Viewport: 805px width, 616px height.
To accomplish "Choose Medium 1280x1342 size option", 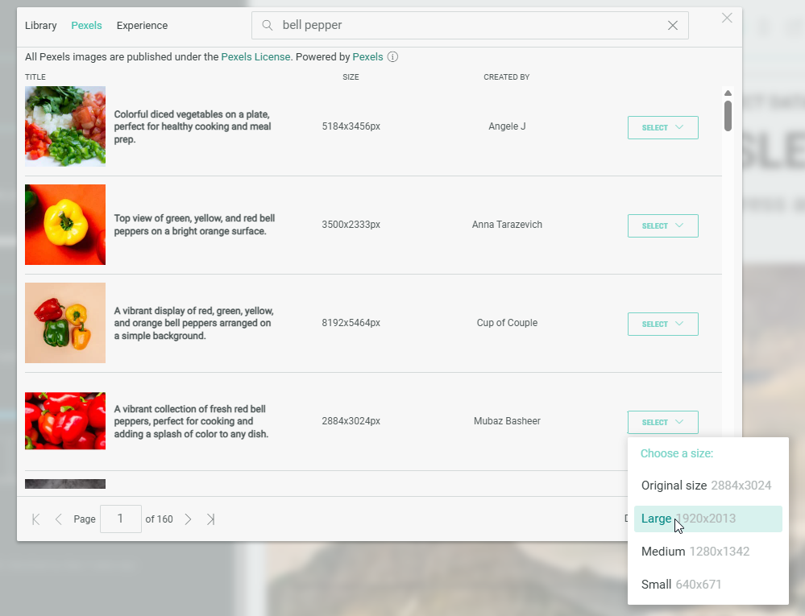I will tap(695, 552).
